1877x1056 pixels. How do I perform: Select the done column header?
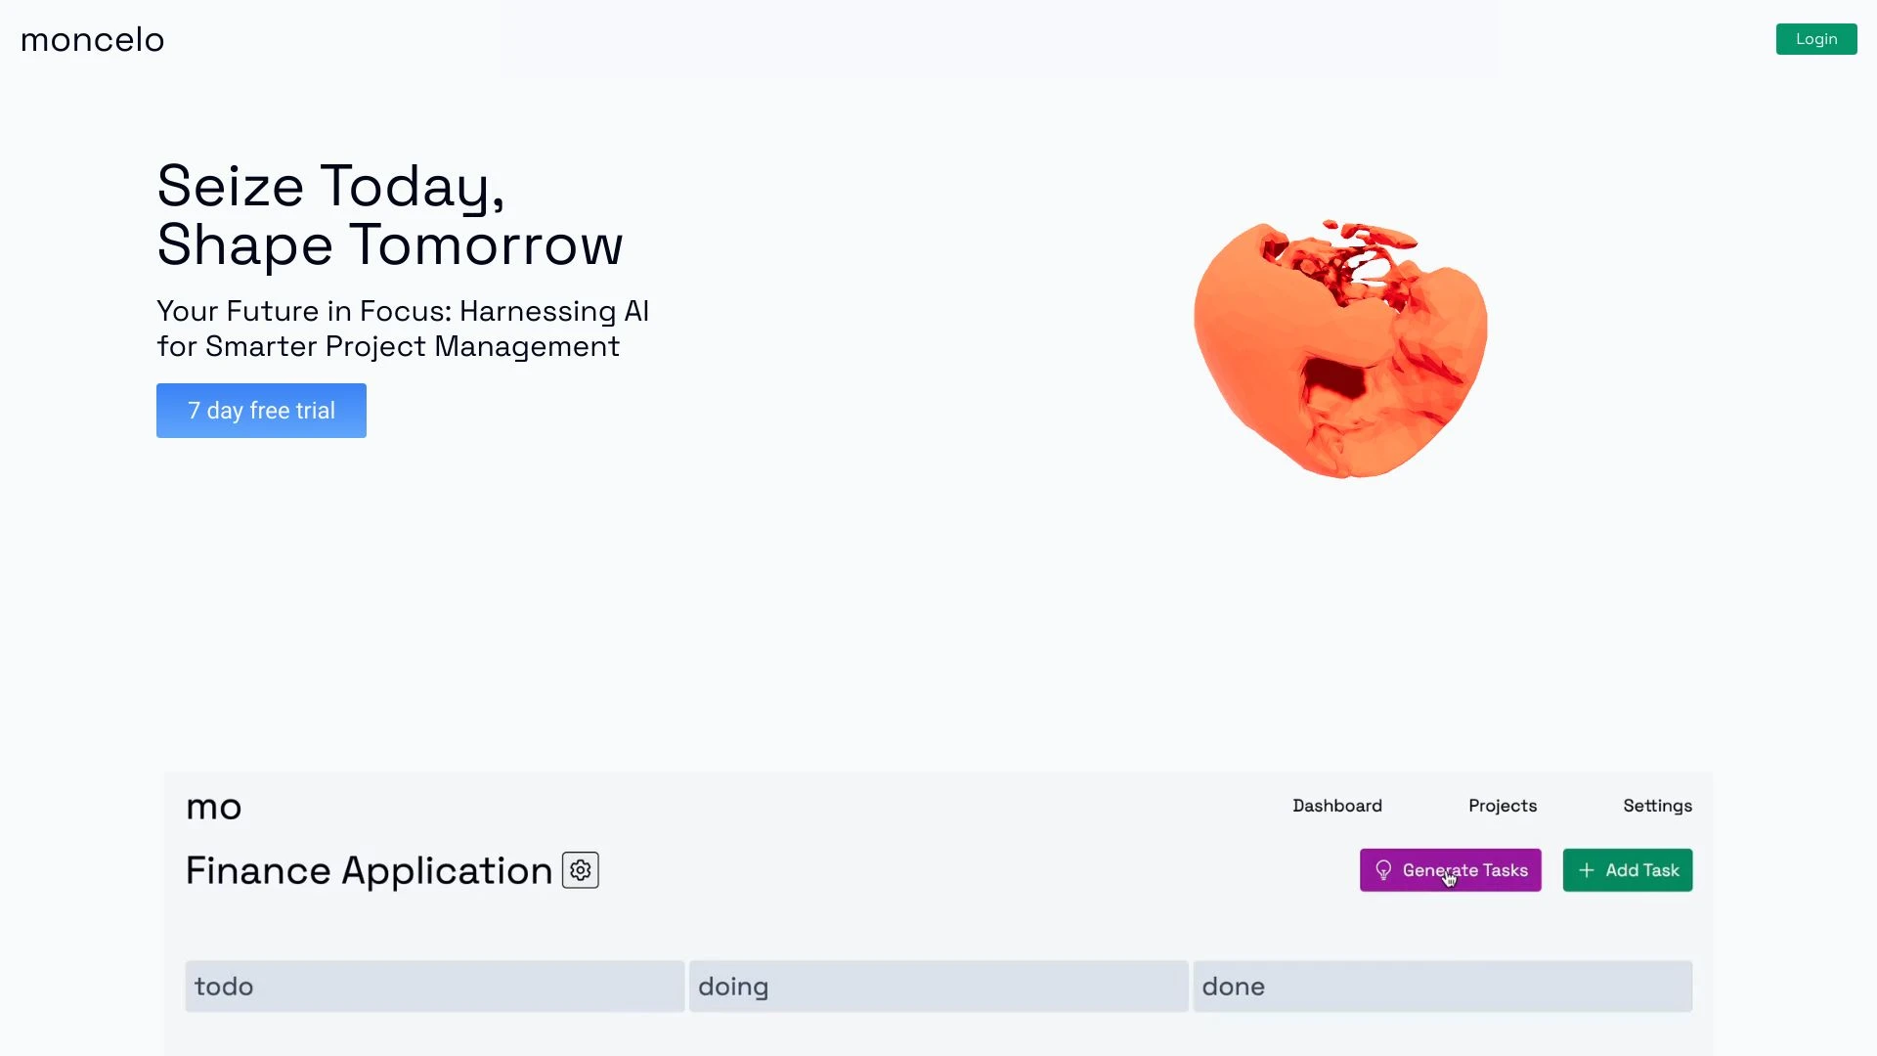[x=1442, y=987]
